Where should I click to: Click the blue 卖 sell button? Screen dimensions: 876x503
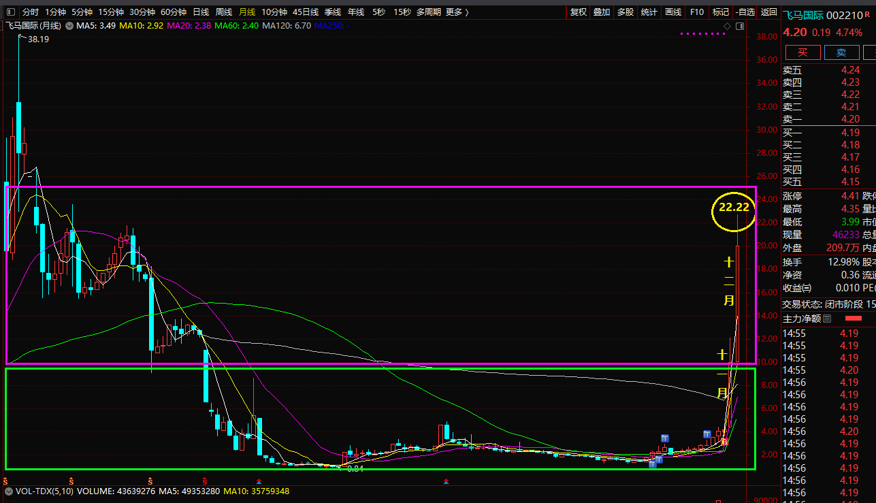pyautogui.click(x=841, y=52)
